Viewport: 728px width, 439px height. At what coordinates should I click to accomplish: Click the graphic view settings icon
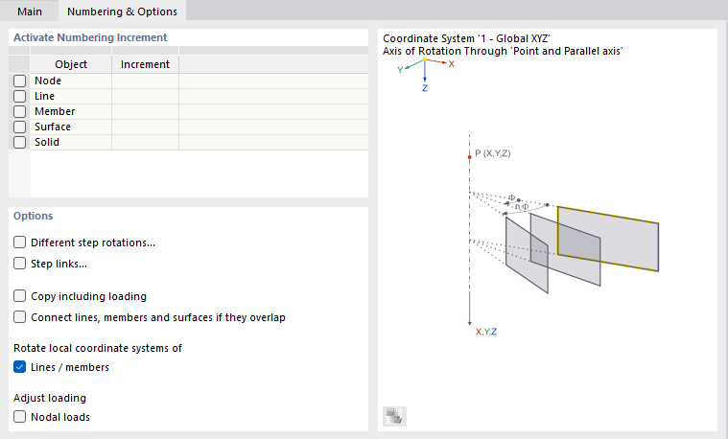[394, 416]
